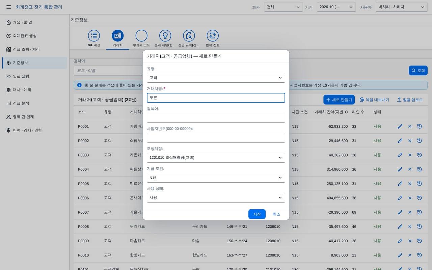Go to 회계전표 생성 in sidebar
The width and height of the screenshot is (432, 270).
[34, 36]
